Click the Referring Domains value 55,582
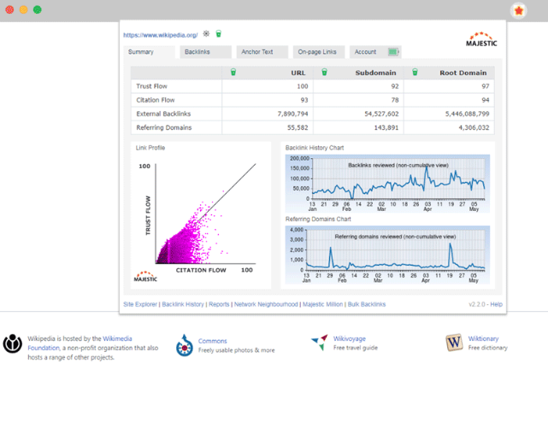The height and width of the screenshot is (422, 548). [298, 127]
